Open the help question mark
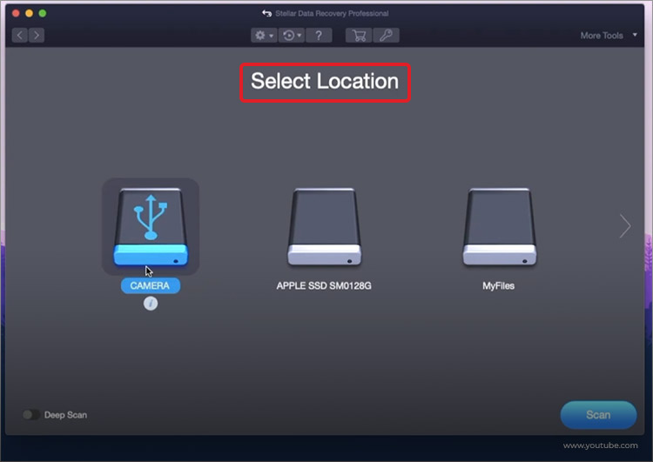The width and height of the screenshot is (653, 462). [319, 36]
